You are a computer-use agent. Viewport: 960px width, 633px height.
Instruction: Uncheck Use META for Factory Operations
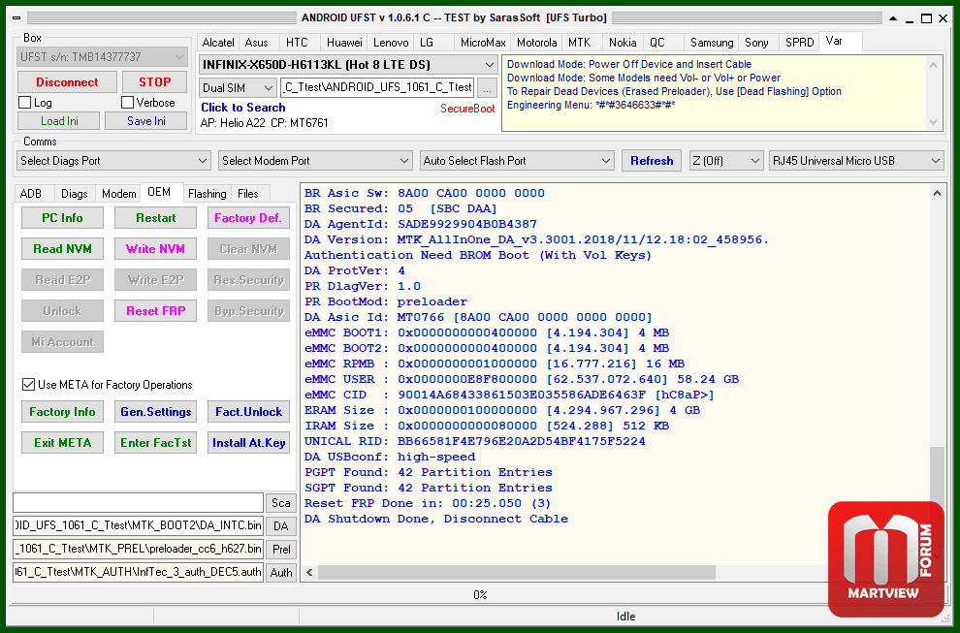point(28,385)
